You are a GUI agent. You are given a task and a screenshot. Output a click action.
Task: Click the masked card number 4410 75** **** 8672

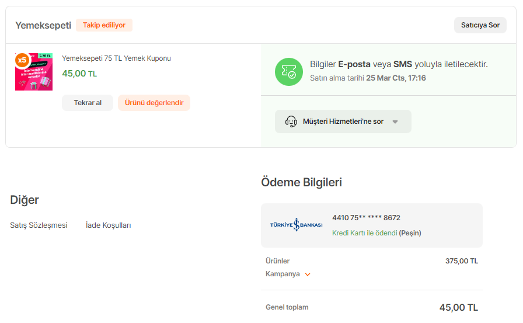click(366, 218)
